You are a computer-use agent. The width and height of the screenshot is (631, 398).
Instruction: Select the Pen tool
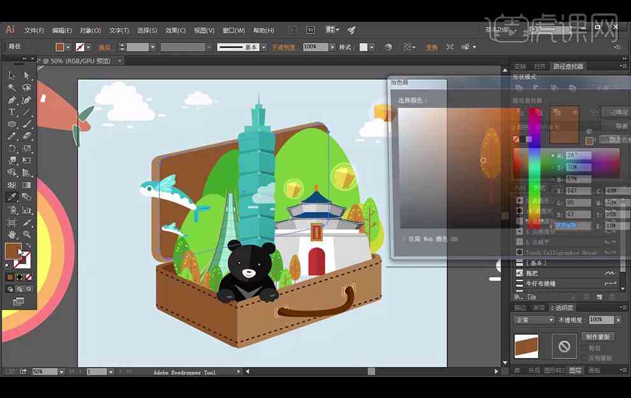click(x=11, y=100)
